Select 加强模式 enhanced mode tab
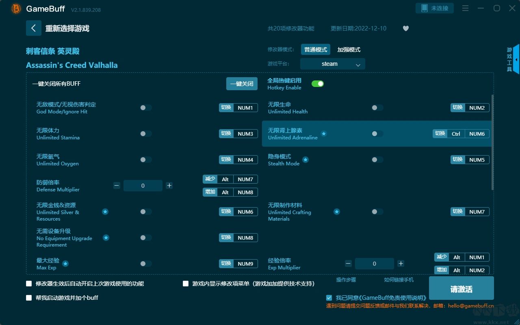This screenshot has width=520, height=325. 349,50
